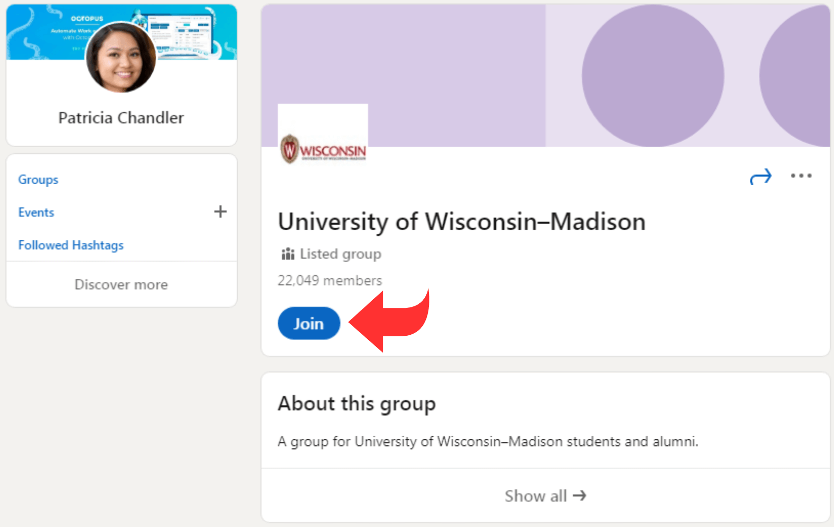Open Patricia Chandler's profile photo

pos(121,56)
